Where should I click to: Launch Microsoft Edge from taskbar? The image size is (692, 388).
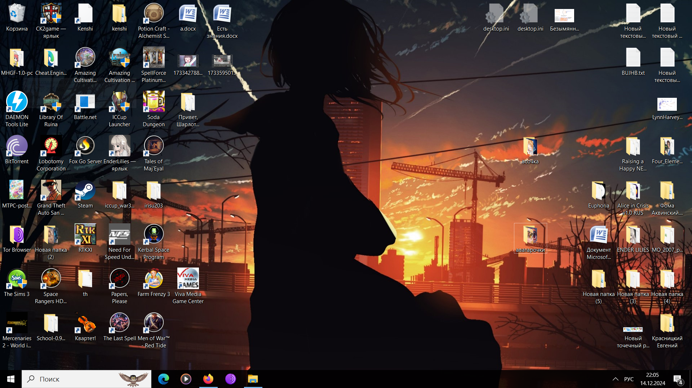click(164, 379)
